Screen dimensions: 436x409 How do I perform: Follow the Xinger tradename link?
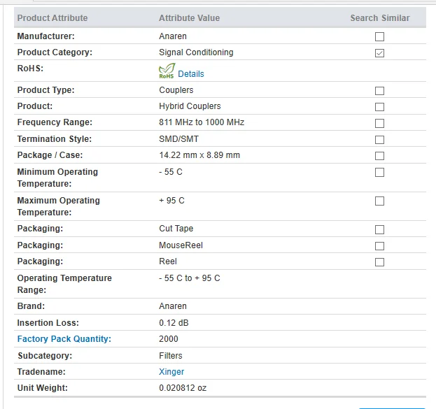(171, 372)
